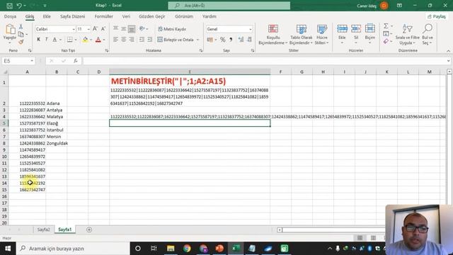This screenshot has height=255, width=453.
Task: Click Metni Kaydır wrap text button
Action: point(172,29)
